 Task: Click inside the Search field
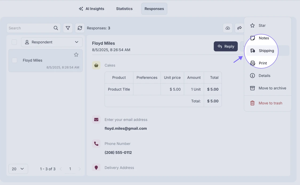(x=29, y=28)
